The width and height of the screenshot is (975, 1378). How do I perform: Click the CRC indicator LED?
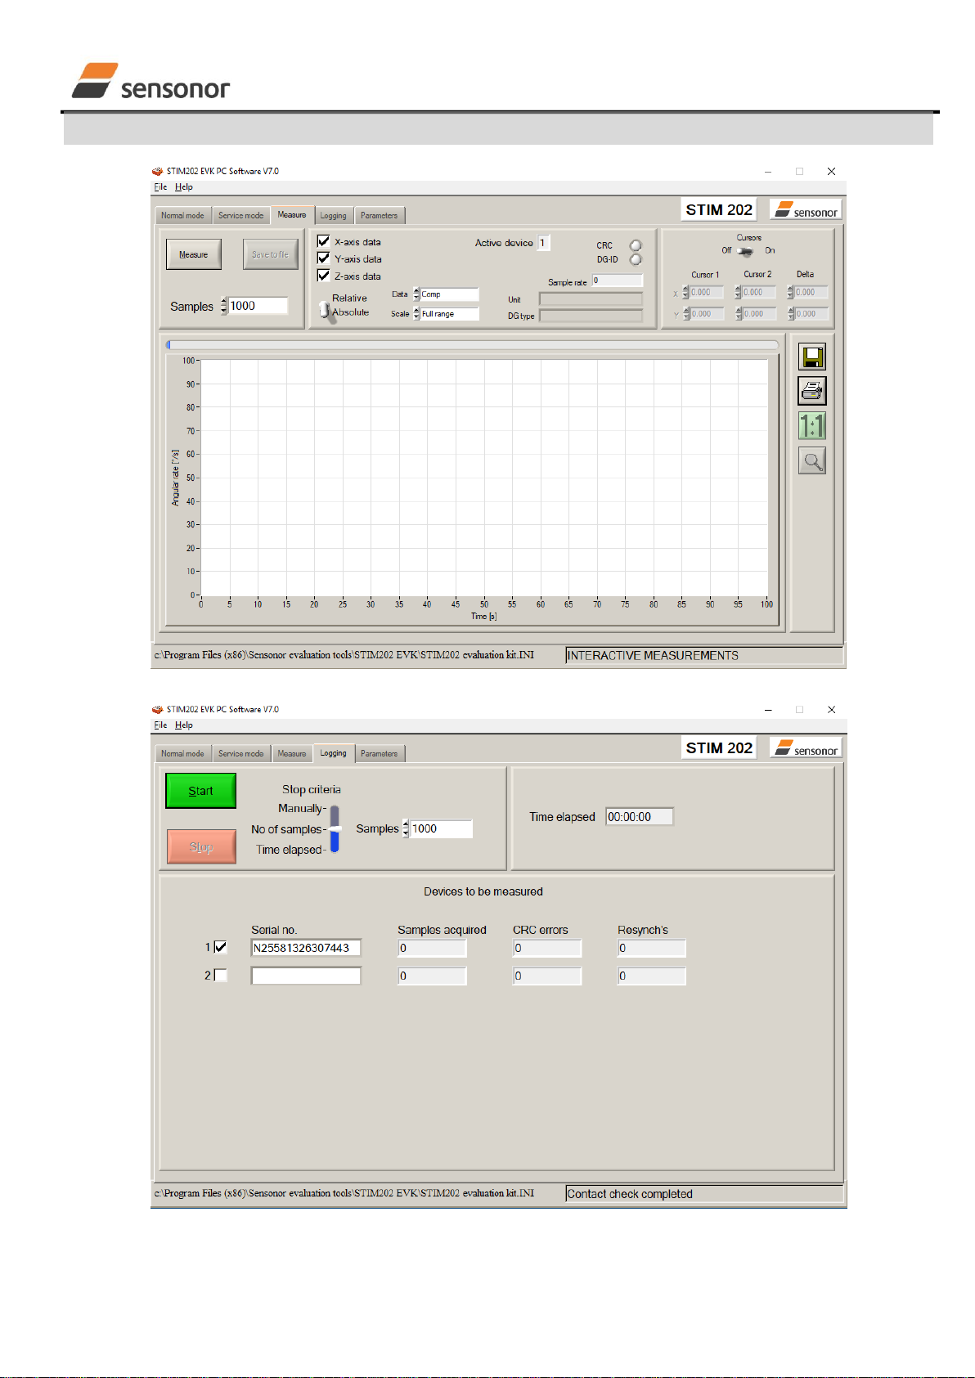(636, 245)
